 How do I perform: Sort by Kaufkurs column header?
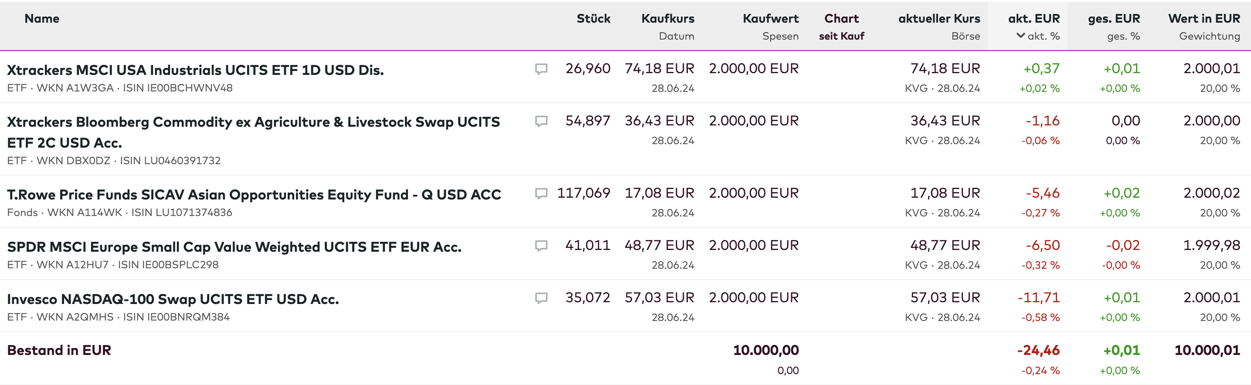(667, 18)
